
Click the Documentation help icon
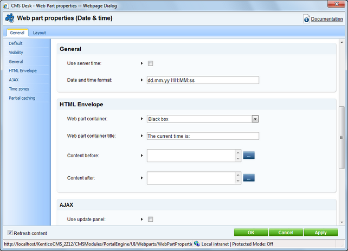tap(307, 20)
